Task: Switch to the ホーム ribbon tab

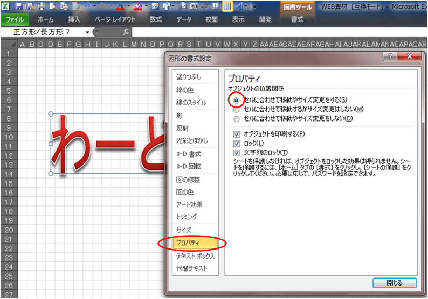Action: (46, 19)
